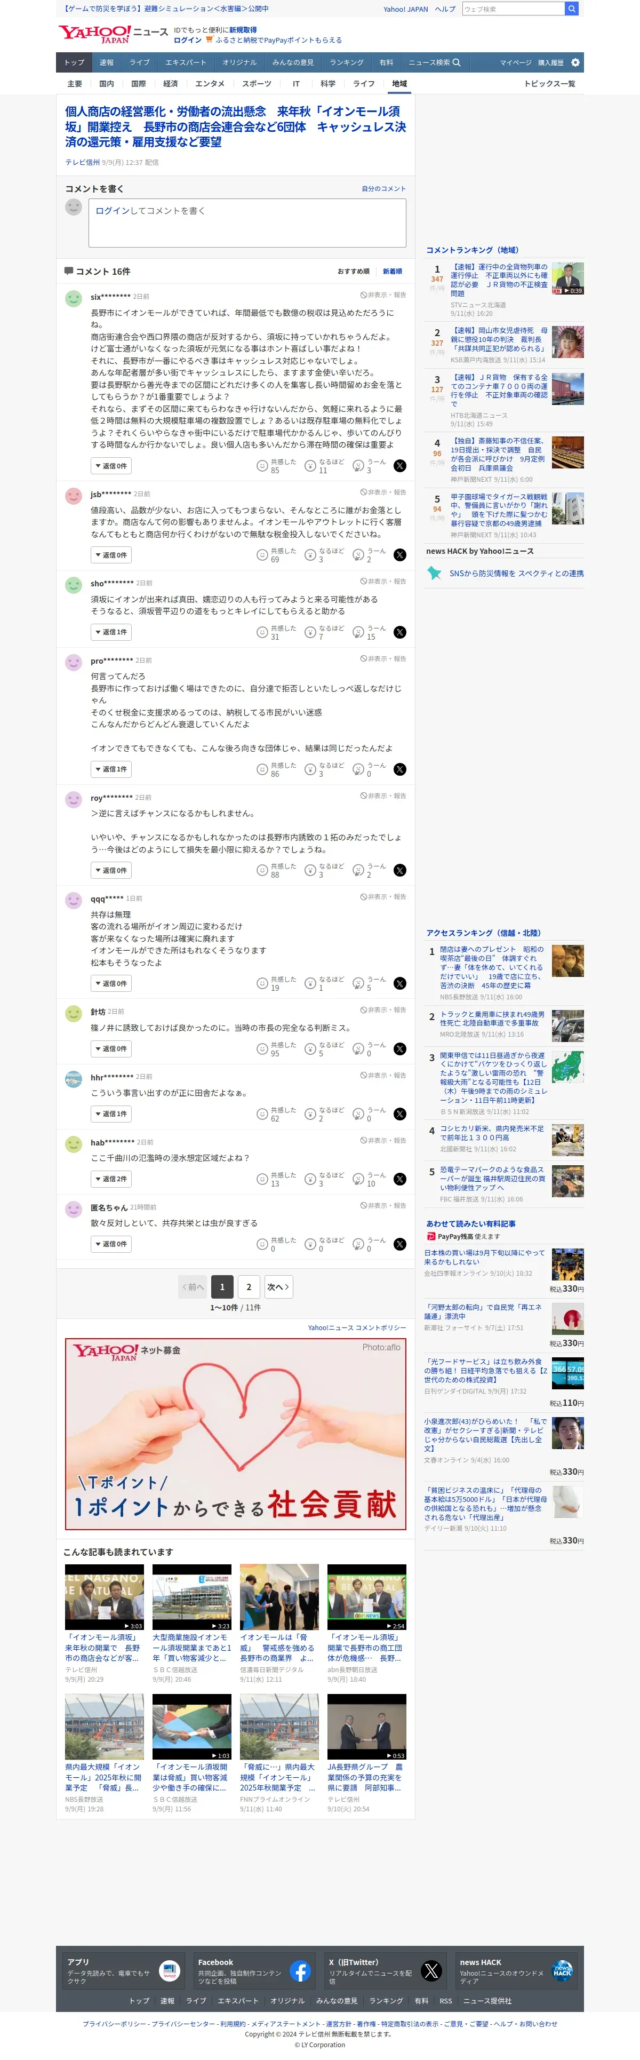The width and height of the screenshot is (640, 2060).
Task: Click 共感した icon on six******** comment
Action: click(262, 466)
